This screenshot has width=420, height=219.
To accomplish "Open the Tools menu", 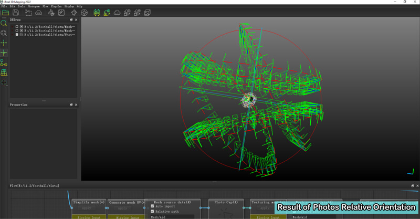I will pyautogui.click(x=21, y=6).
